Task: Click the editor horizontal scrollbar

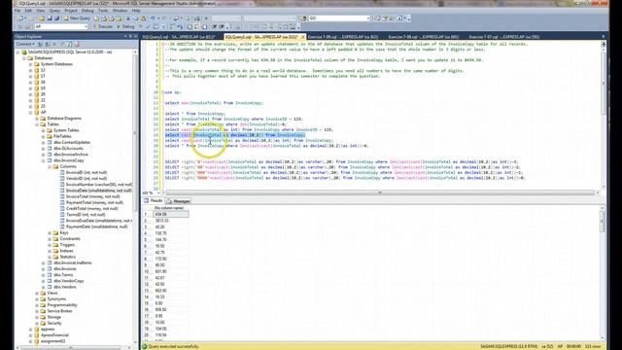Action: [x=380, y=192]
